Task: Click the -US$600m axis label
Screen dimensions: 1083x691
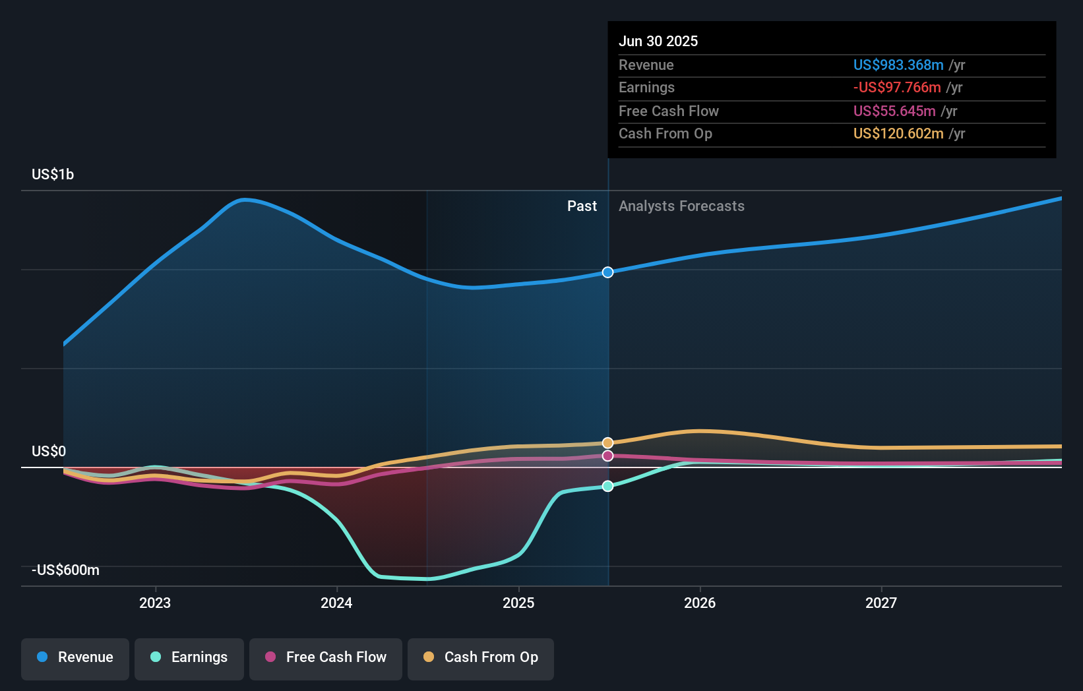Action: click(65, 570)
